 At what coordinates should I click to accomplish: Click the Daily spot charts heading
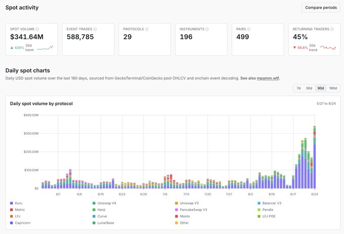point(28,70)
